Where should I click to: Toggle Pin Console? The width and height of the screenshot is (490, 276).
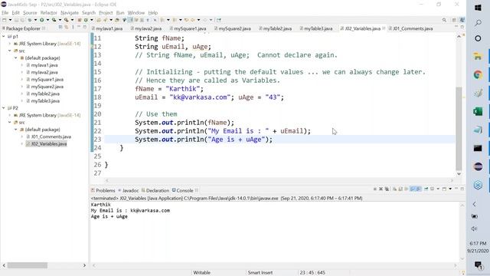[426, 189]
